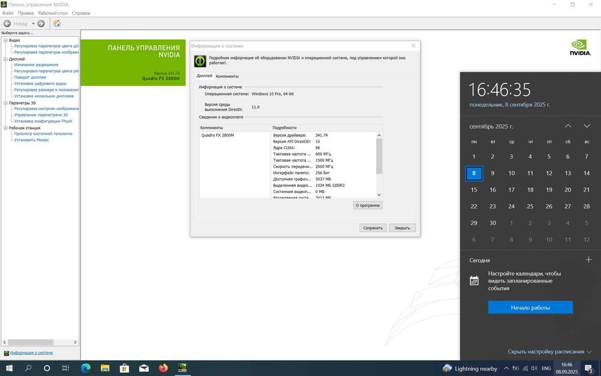601x376 pixels.
Task: Open Установить Mosaic task
Action: point(31,140)
